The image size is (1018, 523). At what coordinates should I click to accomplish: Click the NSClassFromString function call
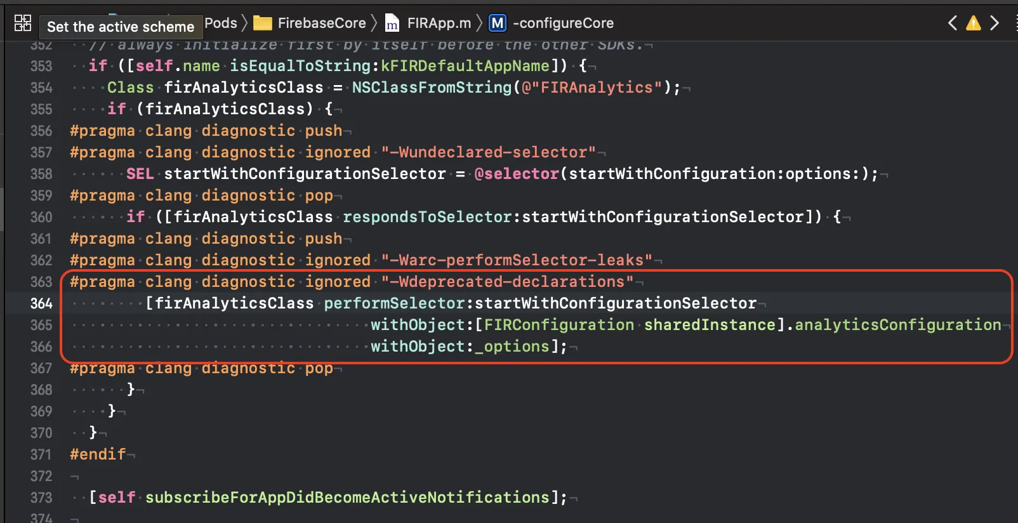tap(432, 88)
